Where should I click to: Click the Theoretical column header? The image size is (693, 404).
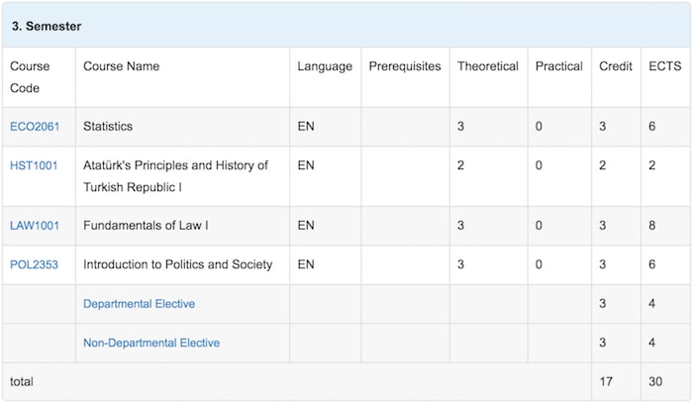point(488,66)
